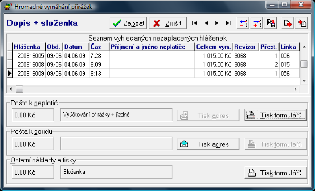The height and width of the screenshot is (191, 315).
Task: Go to first record arrow
Action: point(194,23)
